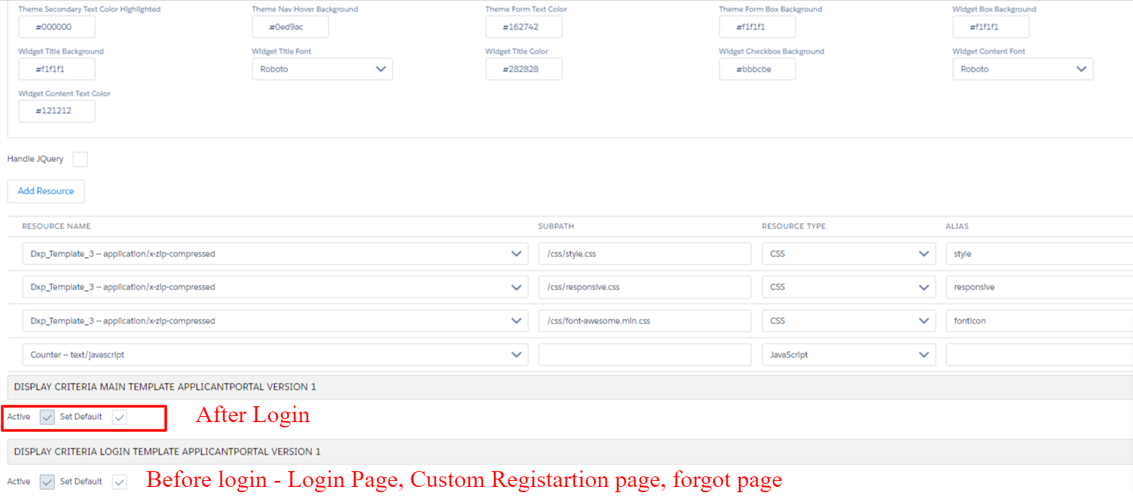Expand resource name dropdown for style.css row

pyautogui.click(x=275, y=254)
